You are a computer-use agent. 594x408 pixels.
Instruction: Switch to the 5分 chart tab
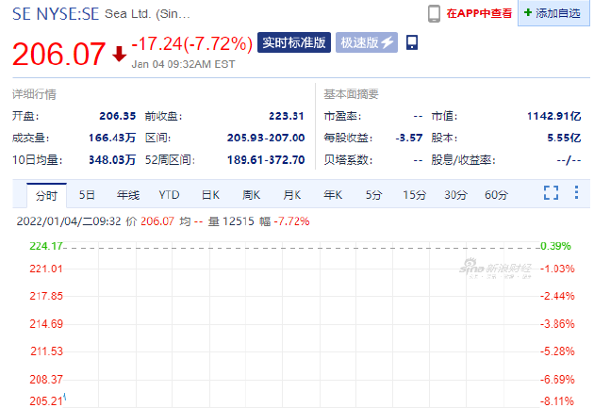(x=373, y=195)
